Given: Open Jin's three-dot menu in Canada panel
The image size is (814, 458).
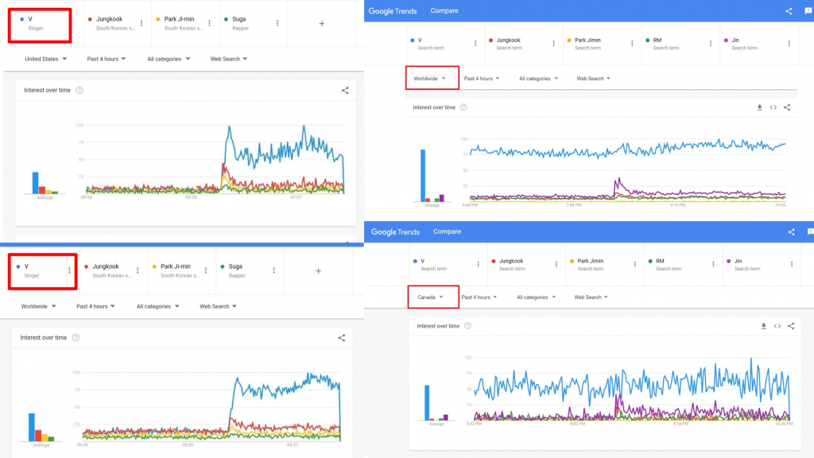Looking at the screenshot, I should tap(792, 264).
